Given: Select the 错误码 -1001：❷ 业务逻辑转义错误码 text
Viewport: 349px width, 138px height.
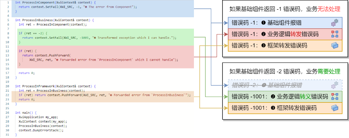Looking at the screenshot, I should 280,97.
